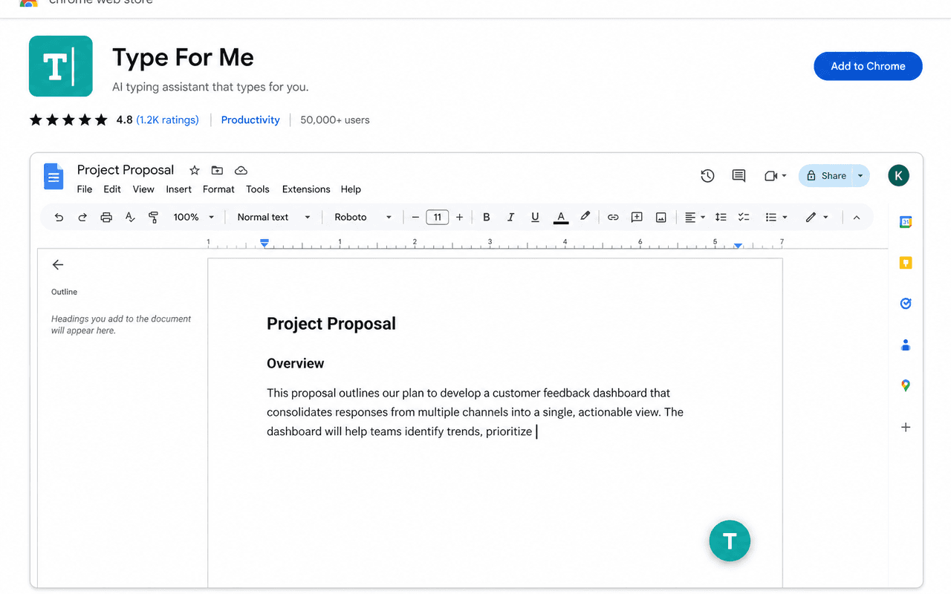
Task: Click the Outline label in the sidebar
Action: [64, 292]
